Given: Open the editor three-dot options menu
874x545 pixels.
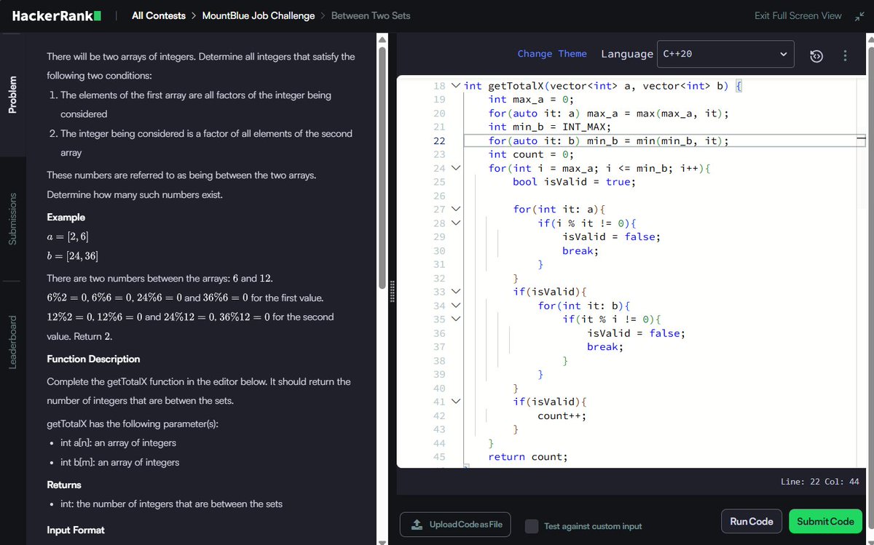Looking at the screenshot, I should click(845, 55).
